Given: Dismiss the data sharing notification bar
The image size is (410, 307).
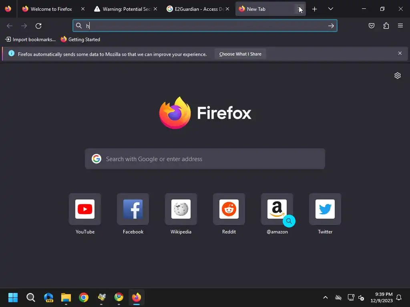Looking at the screenshot, I should point(400,53).
